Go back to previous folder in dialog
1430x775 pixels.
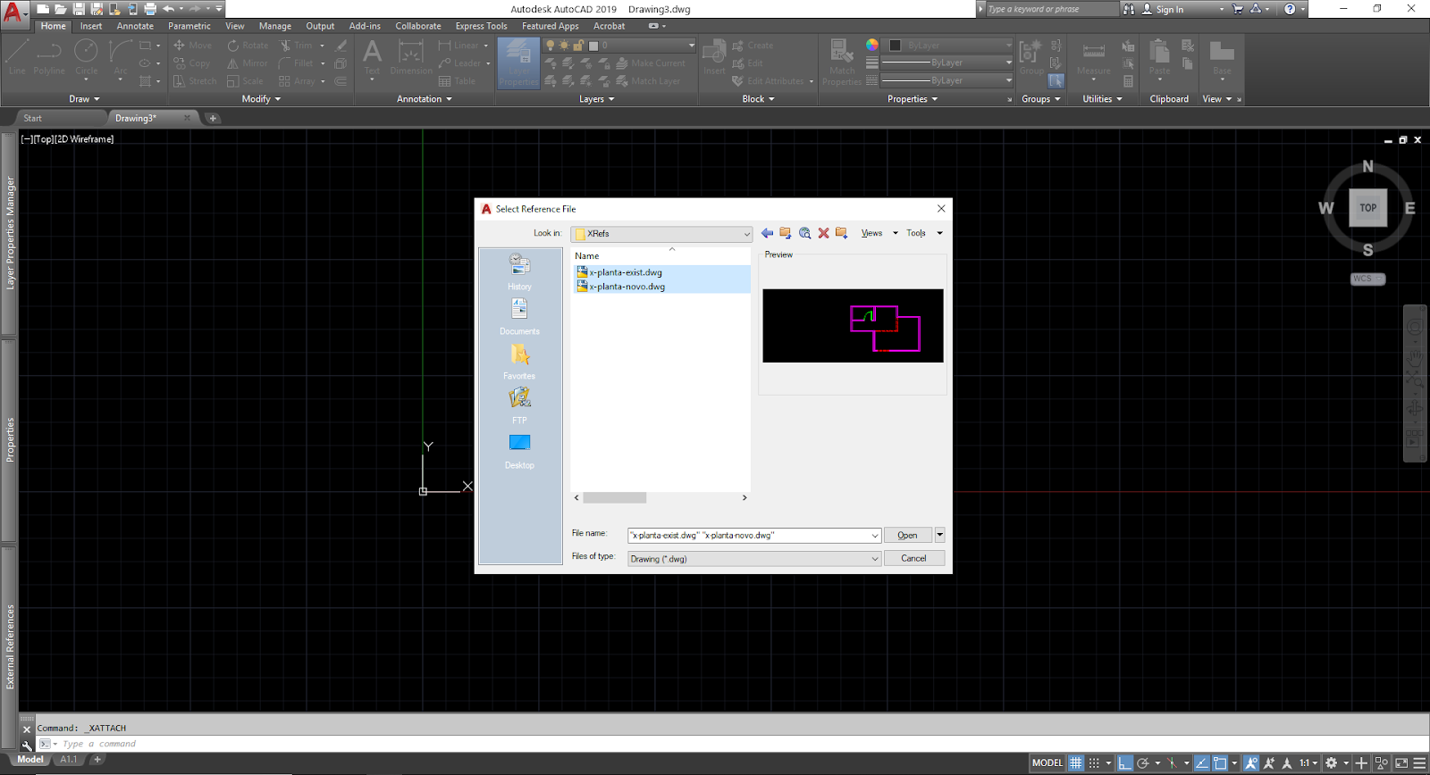click(x=767, y=233)
